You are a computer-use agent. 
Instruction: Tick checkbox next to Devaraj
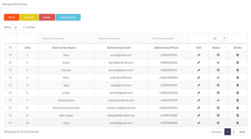[10, 70]
